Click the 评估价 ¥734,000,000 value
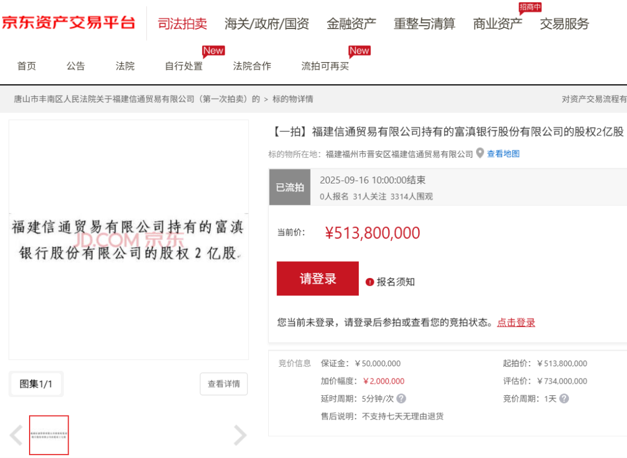This screenshot has height=458, width=627. 562,381
